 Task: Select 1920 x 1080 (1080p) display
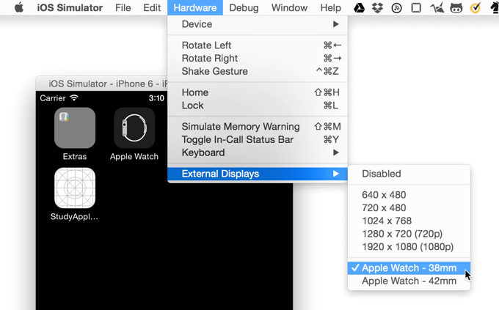409,247
